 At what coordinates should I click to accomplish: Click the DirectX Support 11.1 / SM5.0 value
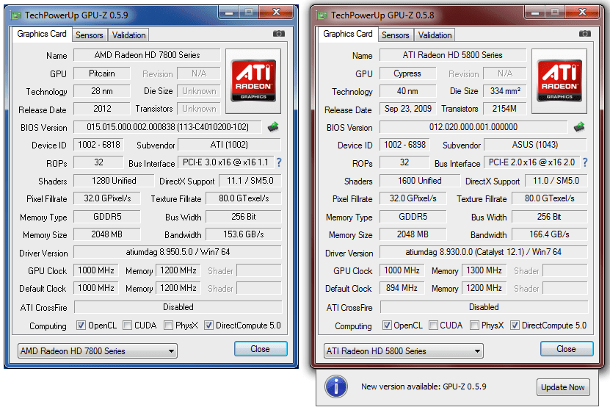coord(250,181)
